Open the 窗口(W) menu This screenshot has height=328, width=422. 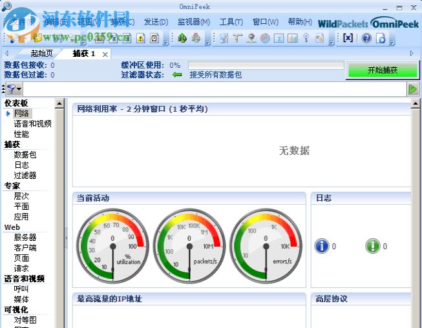(266, 22)
